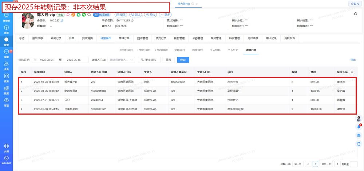Select the 个人处方 sub-tab
The height and width of the screenshot is (171, 364).
(x=233, y=50)
